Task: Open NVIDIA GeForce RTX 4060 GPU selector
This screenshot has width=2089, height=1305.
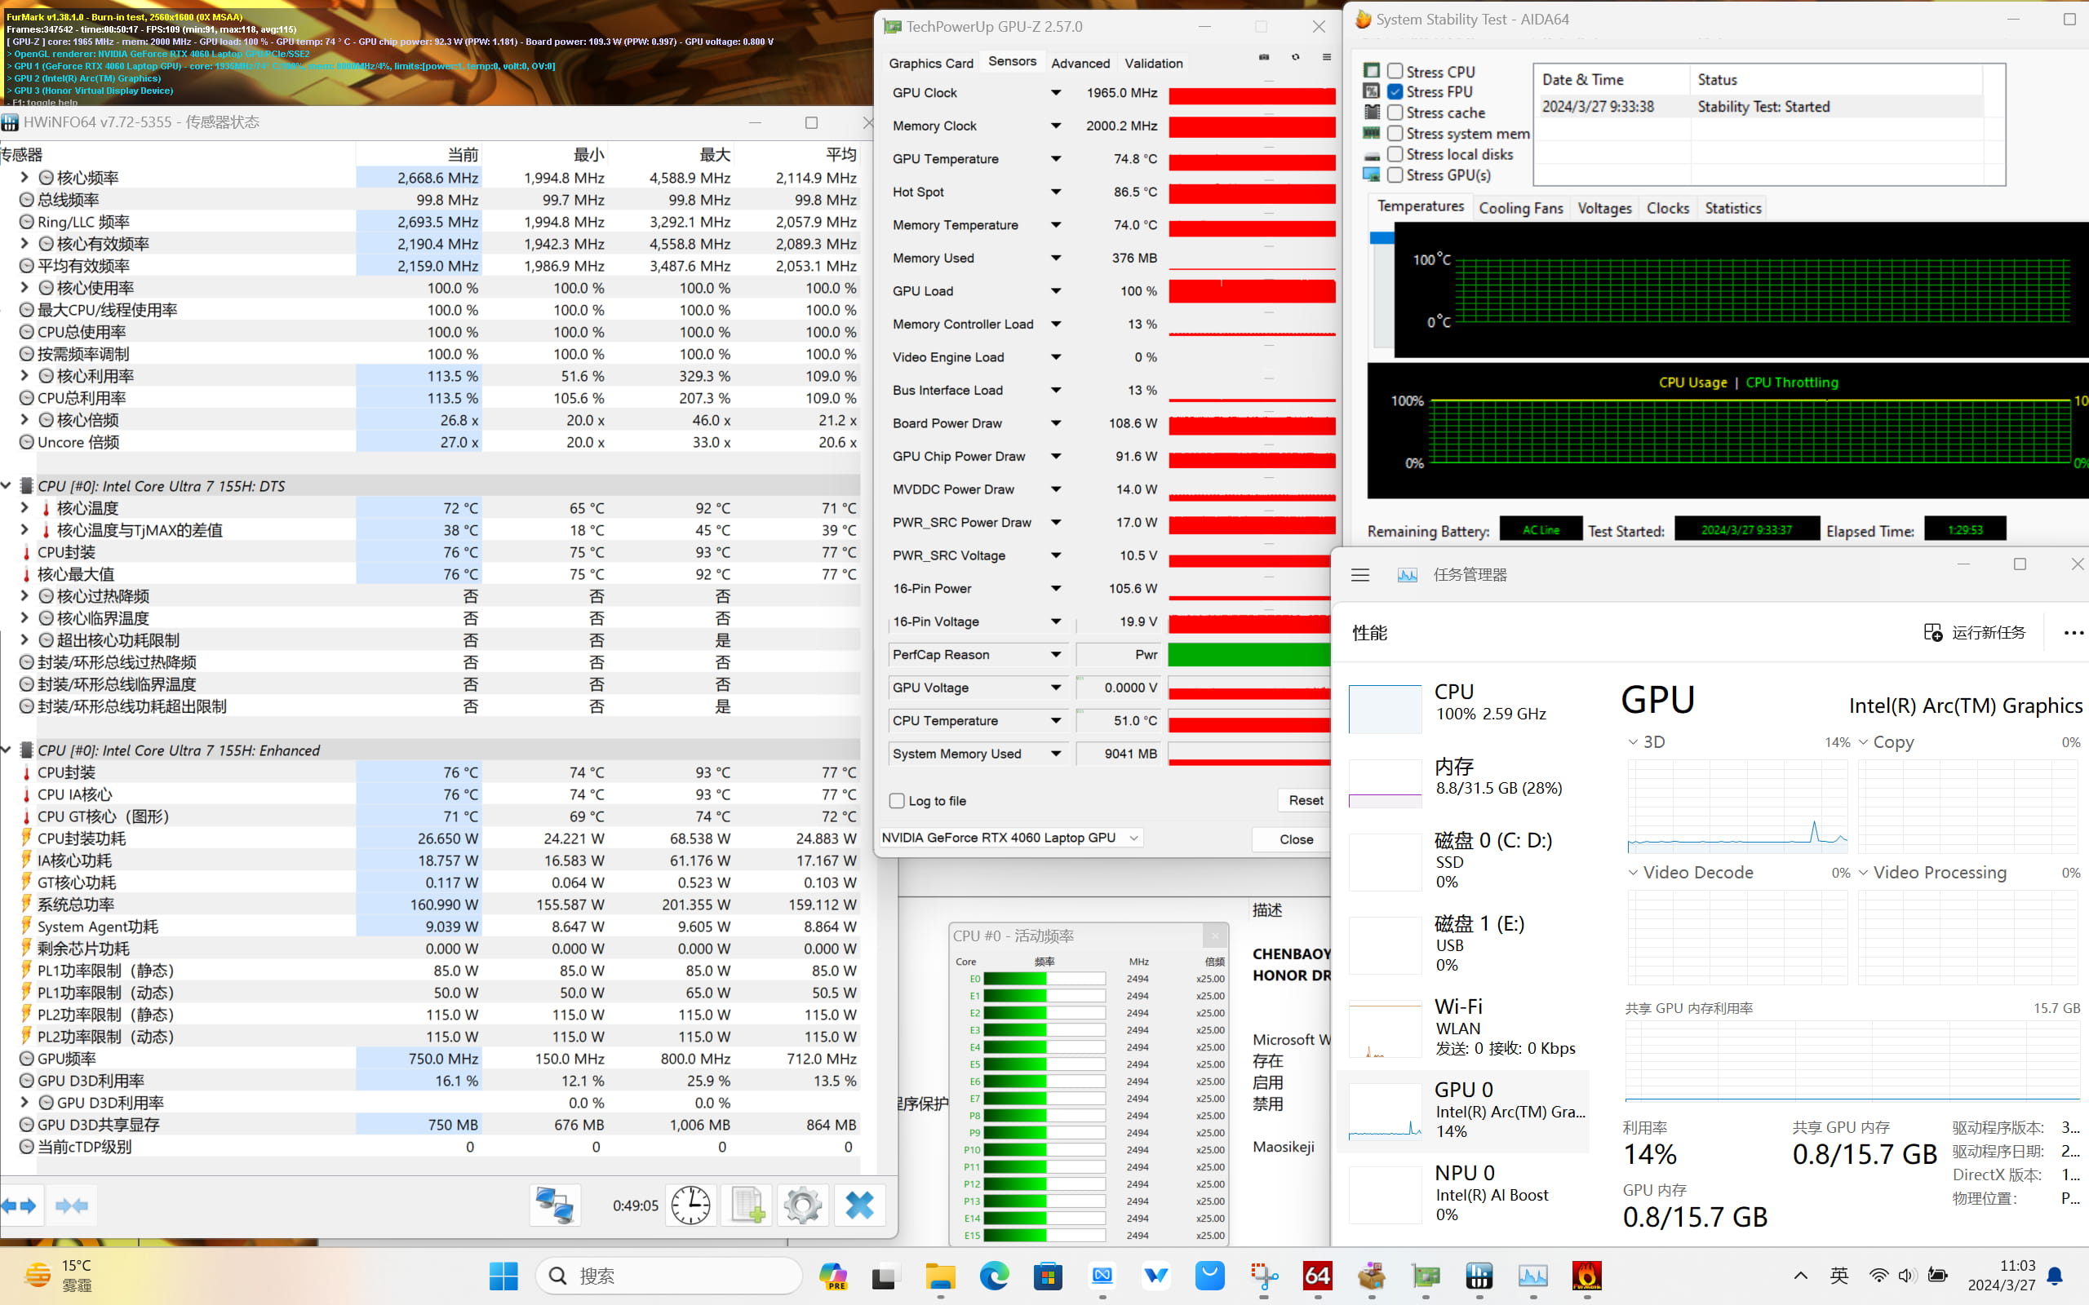Action: (1010, 838)
